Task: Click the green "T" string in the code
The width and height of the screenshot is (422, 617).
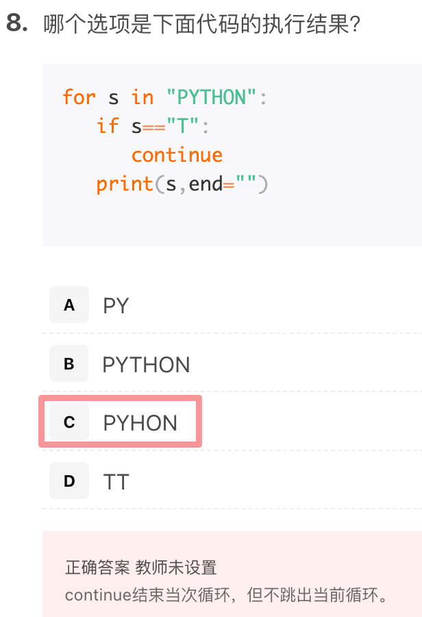Action: 183,126
